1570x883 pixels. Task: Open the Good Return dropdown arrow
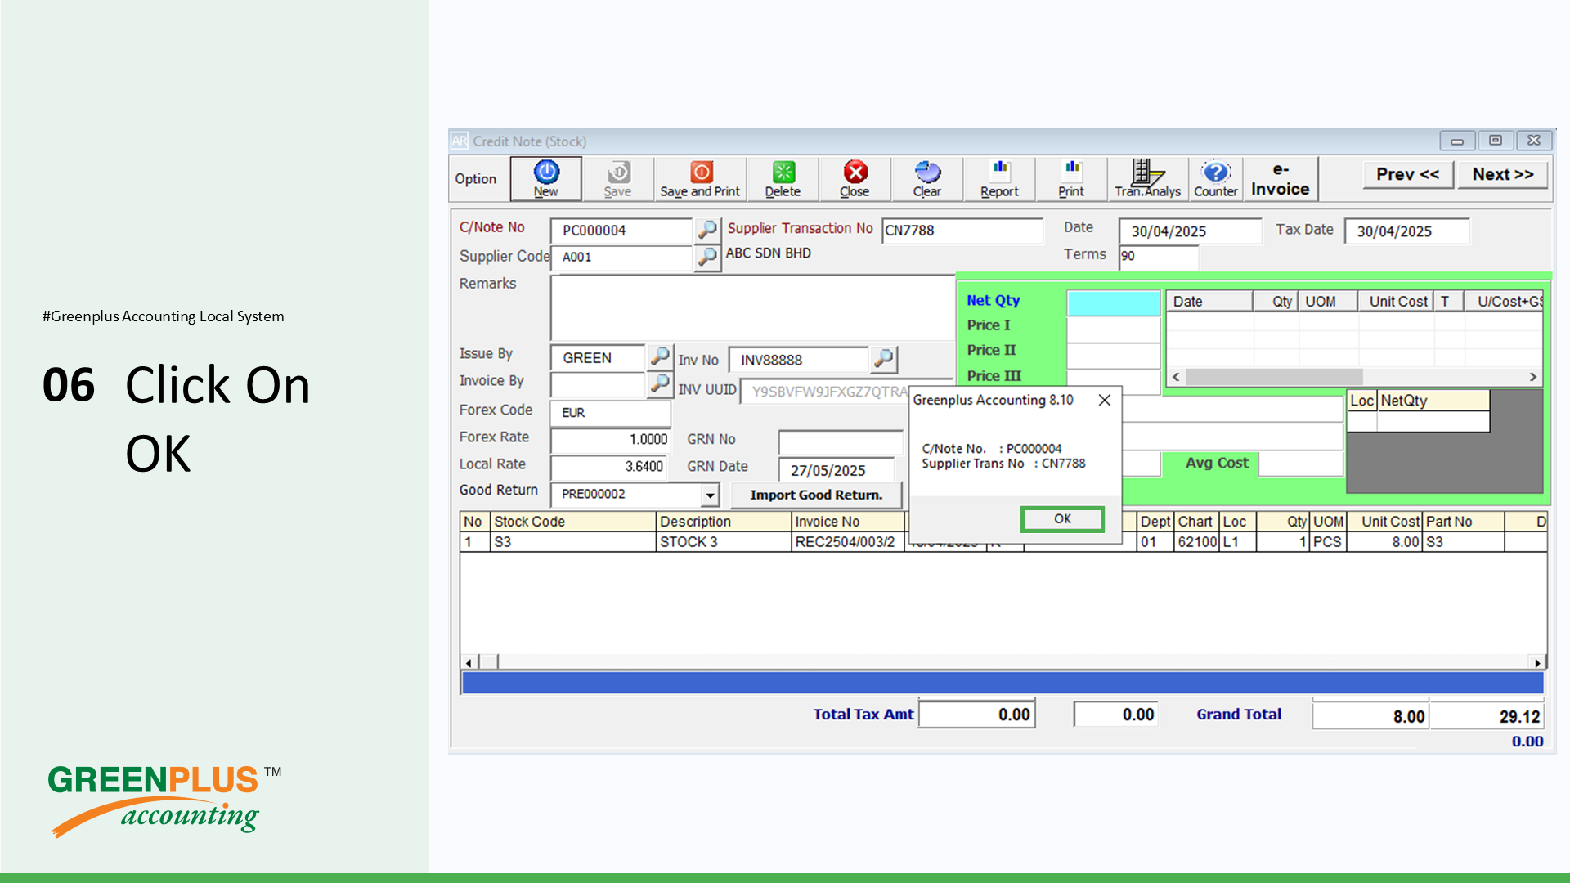[710, 495]
